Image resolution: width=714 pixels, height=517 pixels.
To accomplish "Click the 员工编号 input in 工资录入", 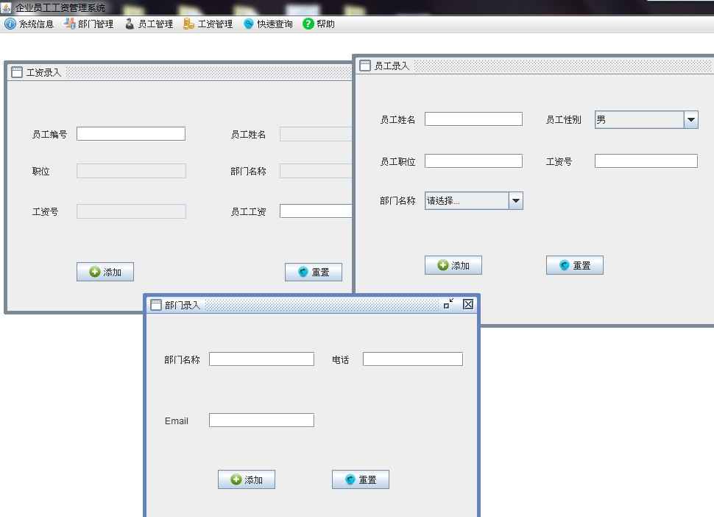I will point(131,134).
